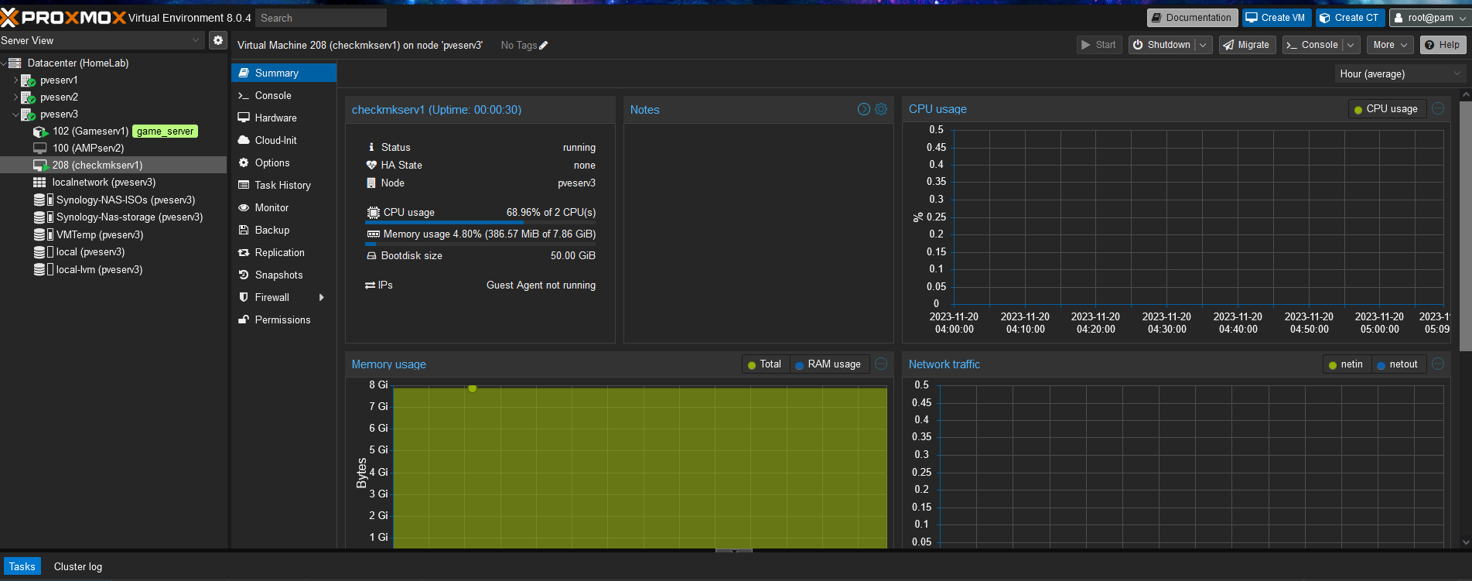Expand the Firewall submenu arrow
Viewport: 1472px width, 581px height.
tap(322, 297)
